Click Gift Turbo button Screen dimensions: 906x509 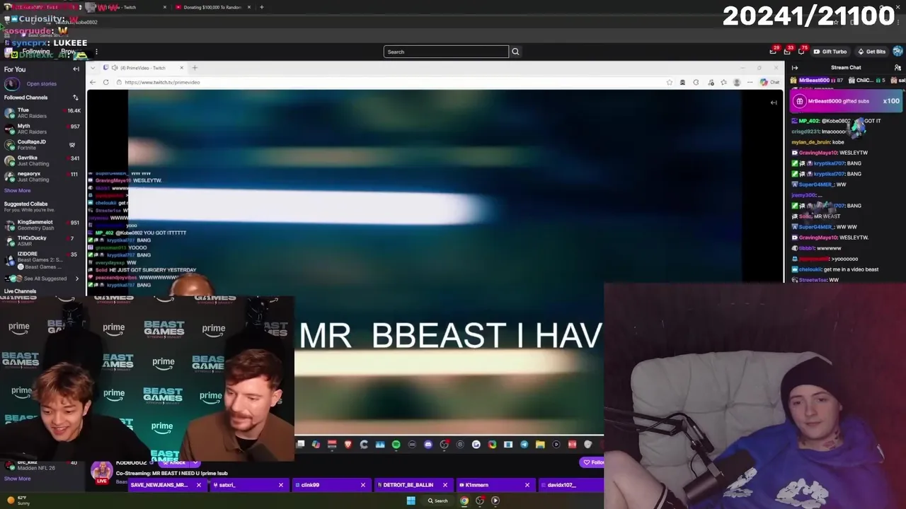(x=830, y=52)
